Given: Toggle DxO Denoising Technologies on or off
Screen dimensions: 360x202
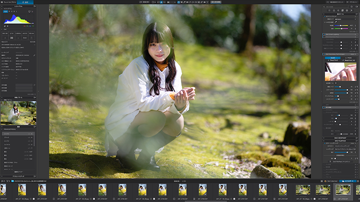Looking at the screenshot, I should point(324,54).
